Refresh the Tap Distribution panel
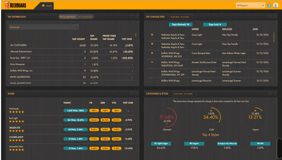Image resolution: width=282 pixels, height=160 pixels. coord(132,16)
